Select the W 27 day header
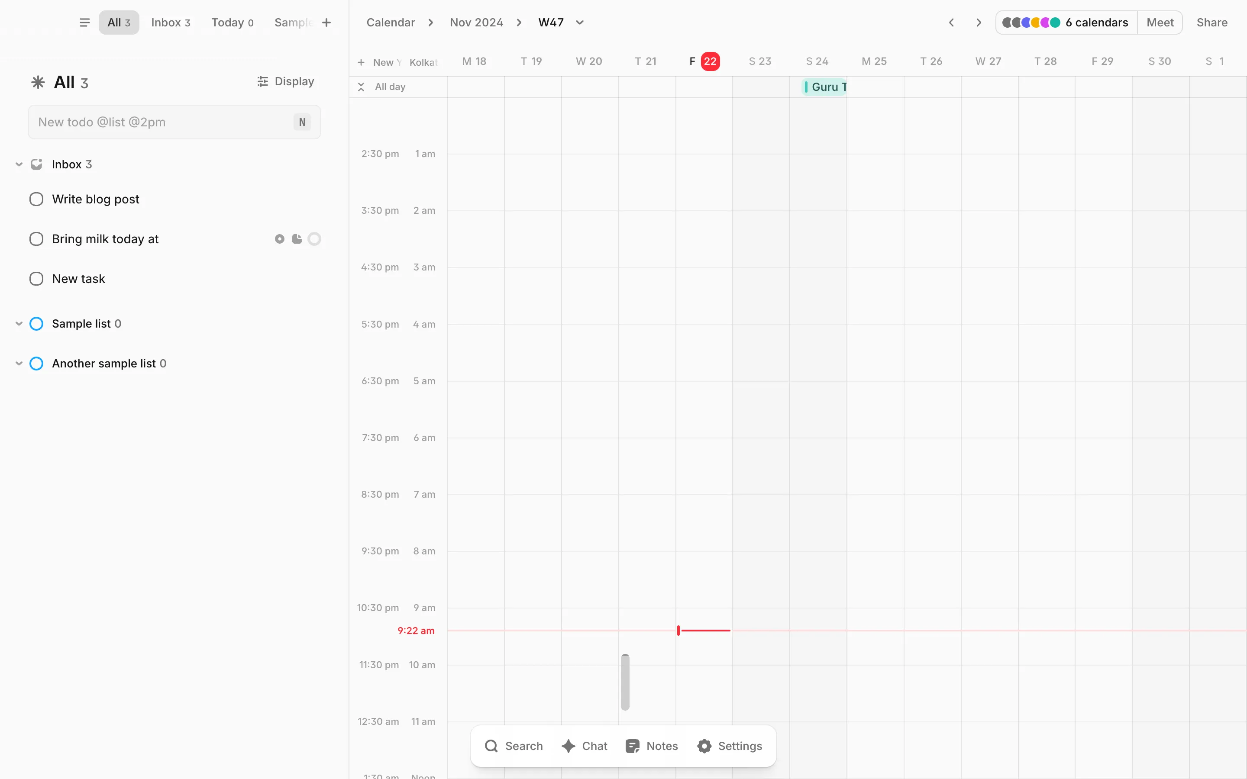1247x779 pixels. tap(989, 61)
